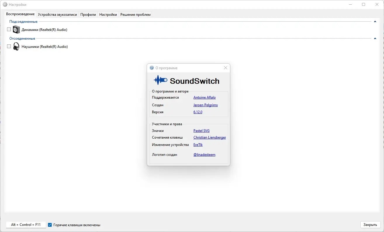
Task: Follow the Jeroen Pelgrims link
Action: [205, 105]
